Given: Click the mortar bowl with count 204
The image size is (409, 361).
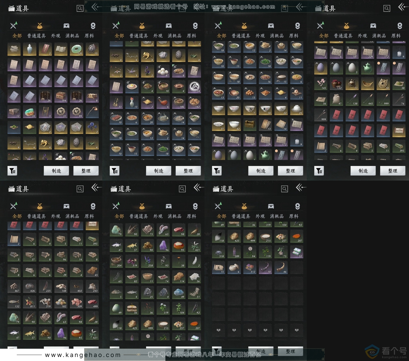Looking at the screenshot, I should click(x=116, y=261).
